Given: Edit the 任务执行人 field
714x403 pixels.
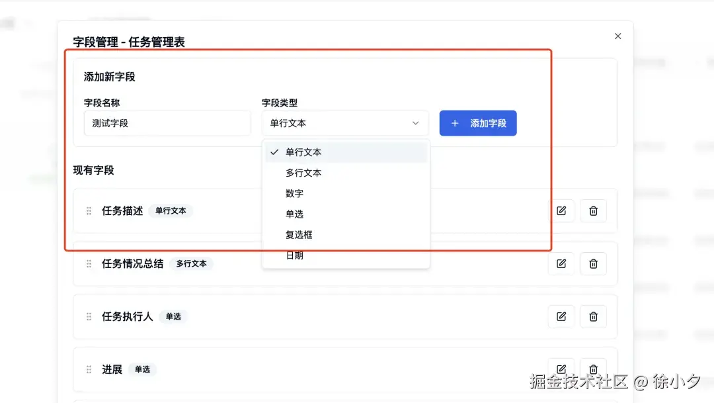Looking at the screenshot, I should [561, 316].
